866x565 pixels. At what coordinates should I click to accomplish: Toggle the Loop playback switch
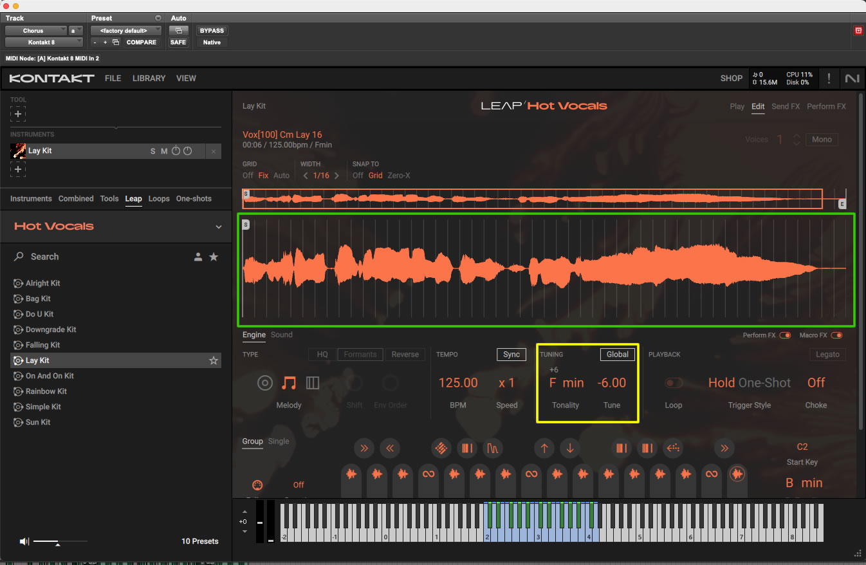tap(673, 383)
